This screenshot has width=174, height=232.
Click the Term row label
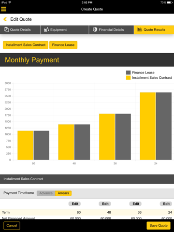tap(6, 212)
